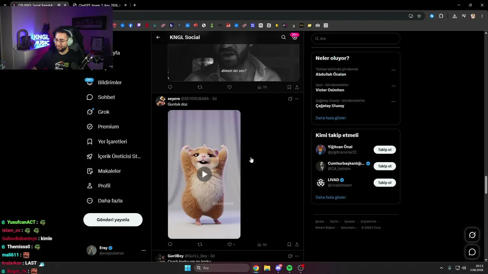Share the seyero hamster post
The height and width of the screenshot is (274, 488).
click(x=297, y=244)
